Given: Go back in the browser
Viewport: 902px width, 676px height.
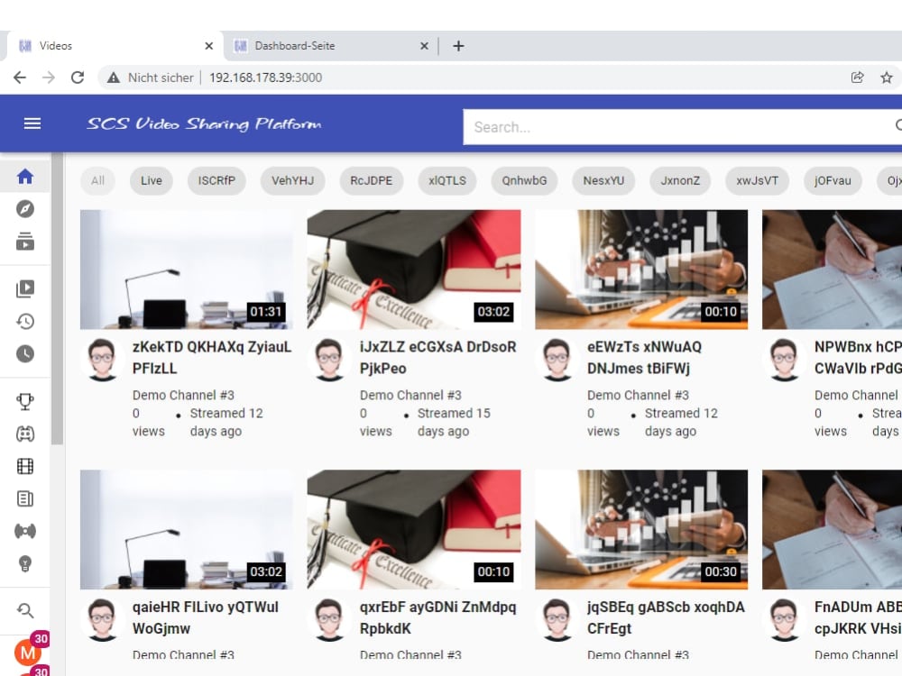Looking at the screenshot, I should [x=20, y=78].
